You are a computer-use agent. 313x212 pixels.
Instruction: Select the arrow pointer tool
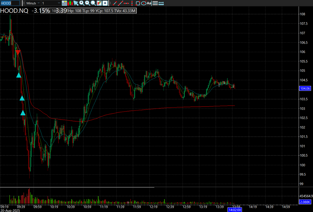point(76,3)
